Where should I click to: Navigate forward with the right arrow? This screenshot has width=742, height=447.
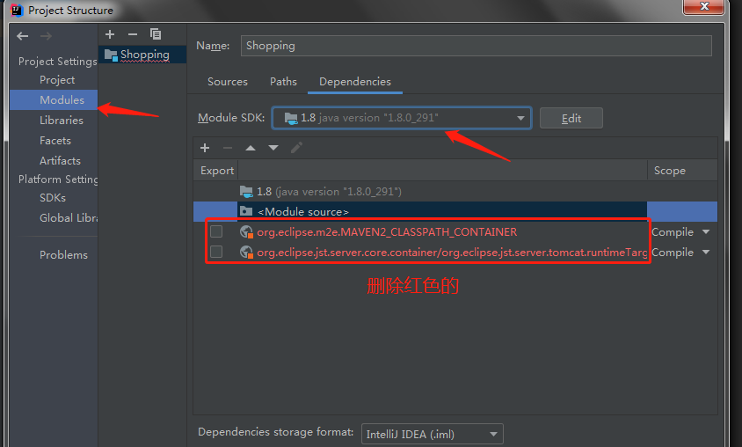(46, 36)
